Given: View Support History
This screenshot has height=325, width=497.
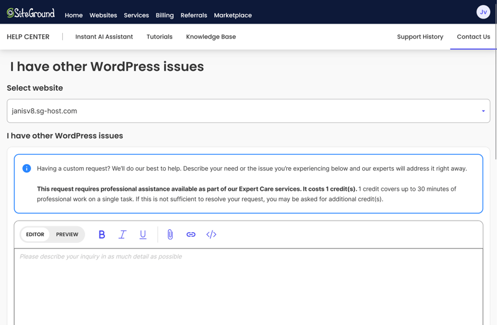Looking at the screenshot, I should [x=420, y=37].
